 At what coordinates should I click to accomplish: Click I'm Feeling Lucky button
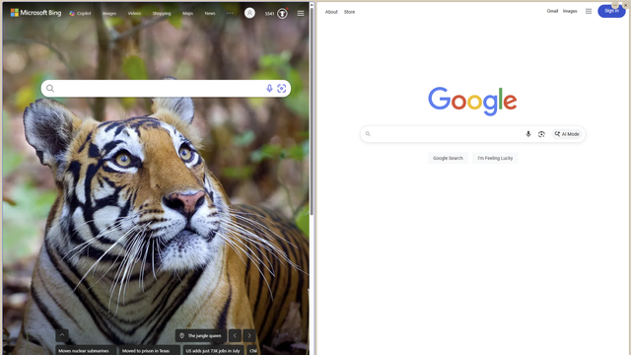[x=495, y=158]
